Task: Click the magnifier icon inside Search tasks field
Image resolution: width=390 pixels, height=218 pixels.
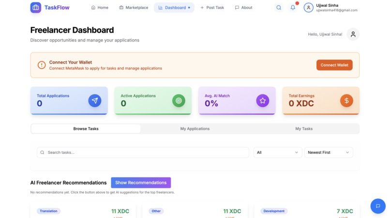Action: coord(42,152)
